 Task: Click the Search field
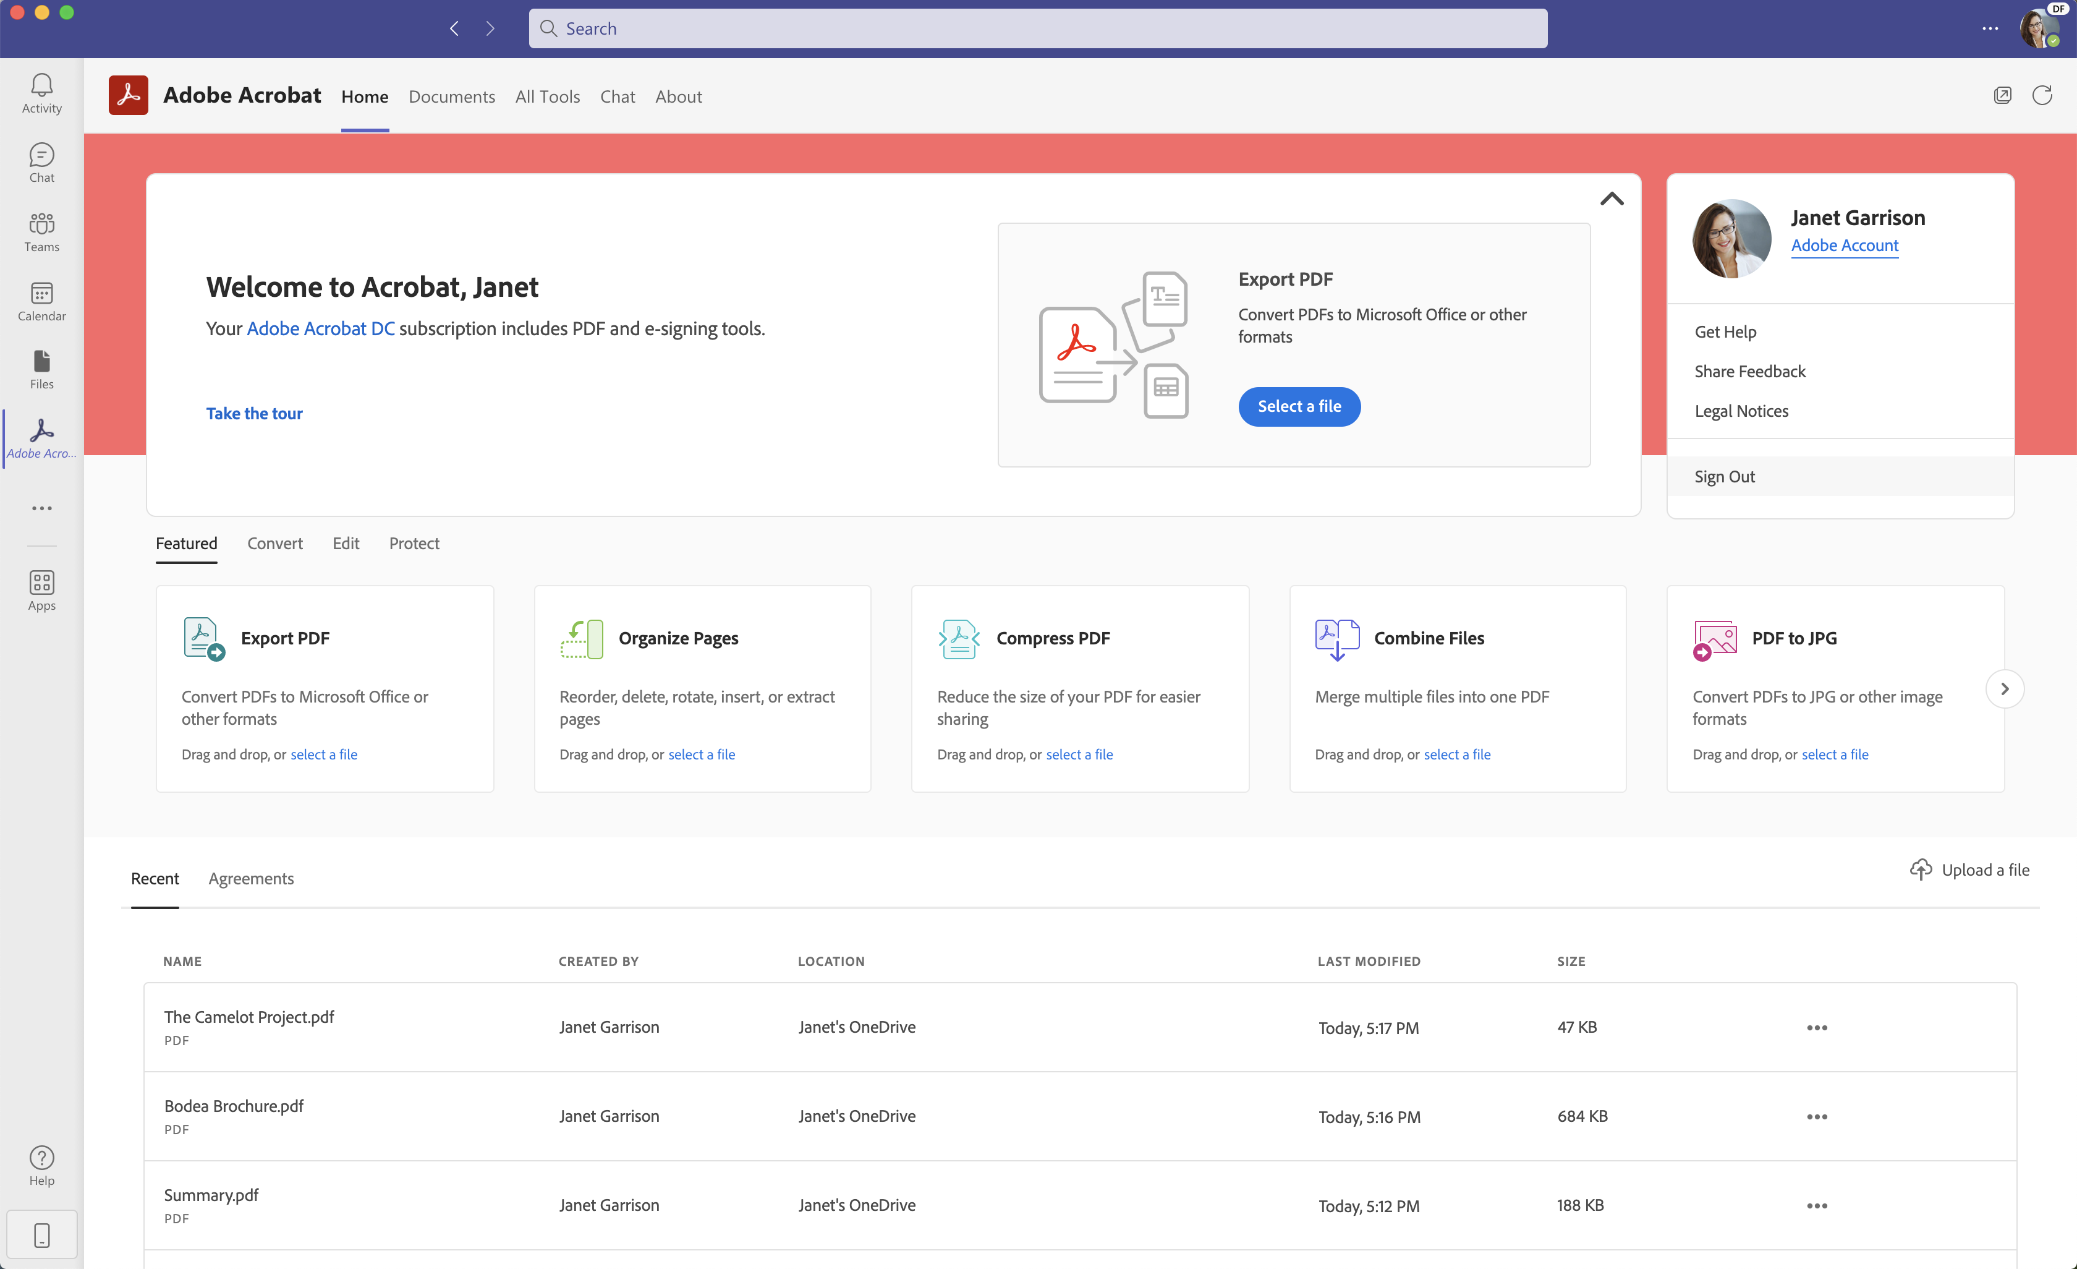1037,28
